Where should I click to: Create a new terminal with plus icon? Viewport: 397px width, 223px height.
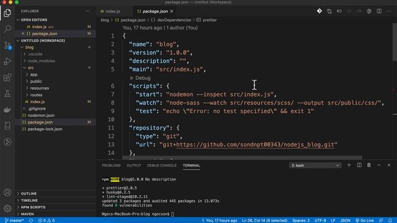tap(349, 165)
